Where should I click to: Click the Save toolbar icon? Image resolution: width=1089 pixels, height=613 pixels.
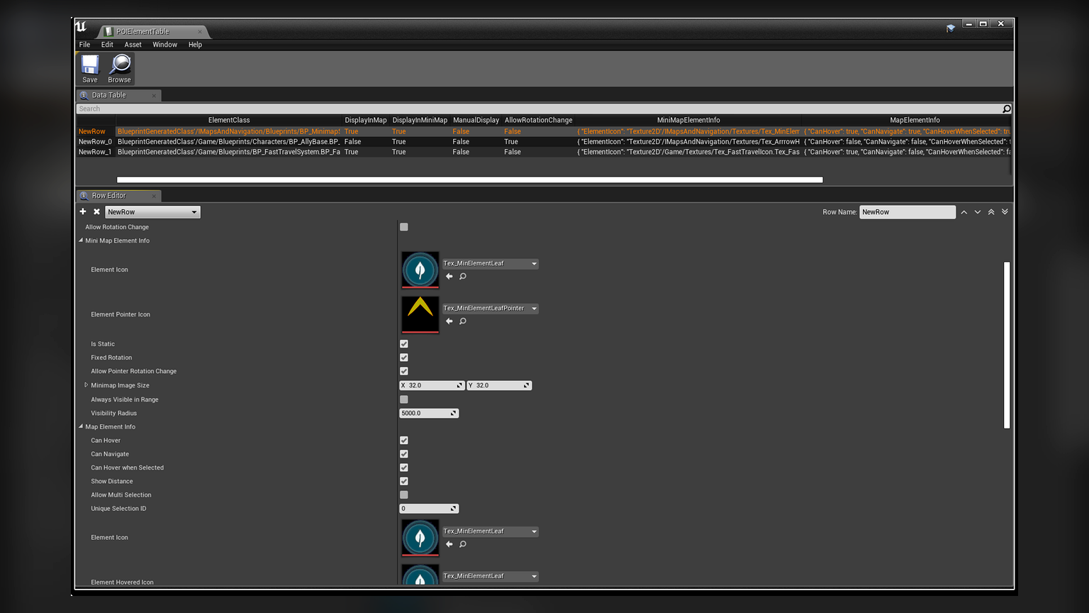pos(90,69)
